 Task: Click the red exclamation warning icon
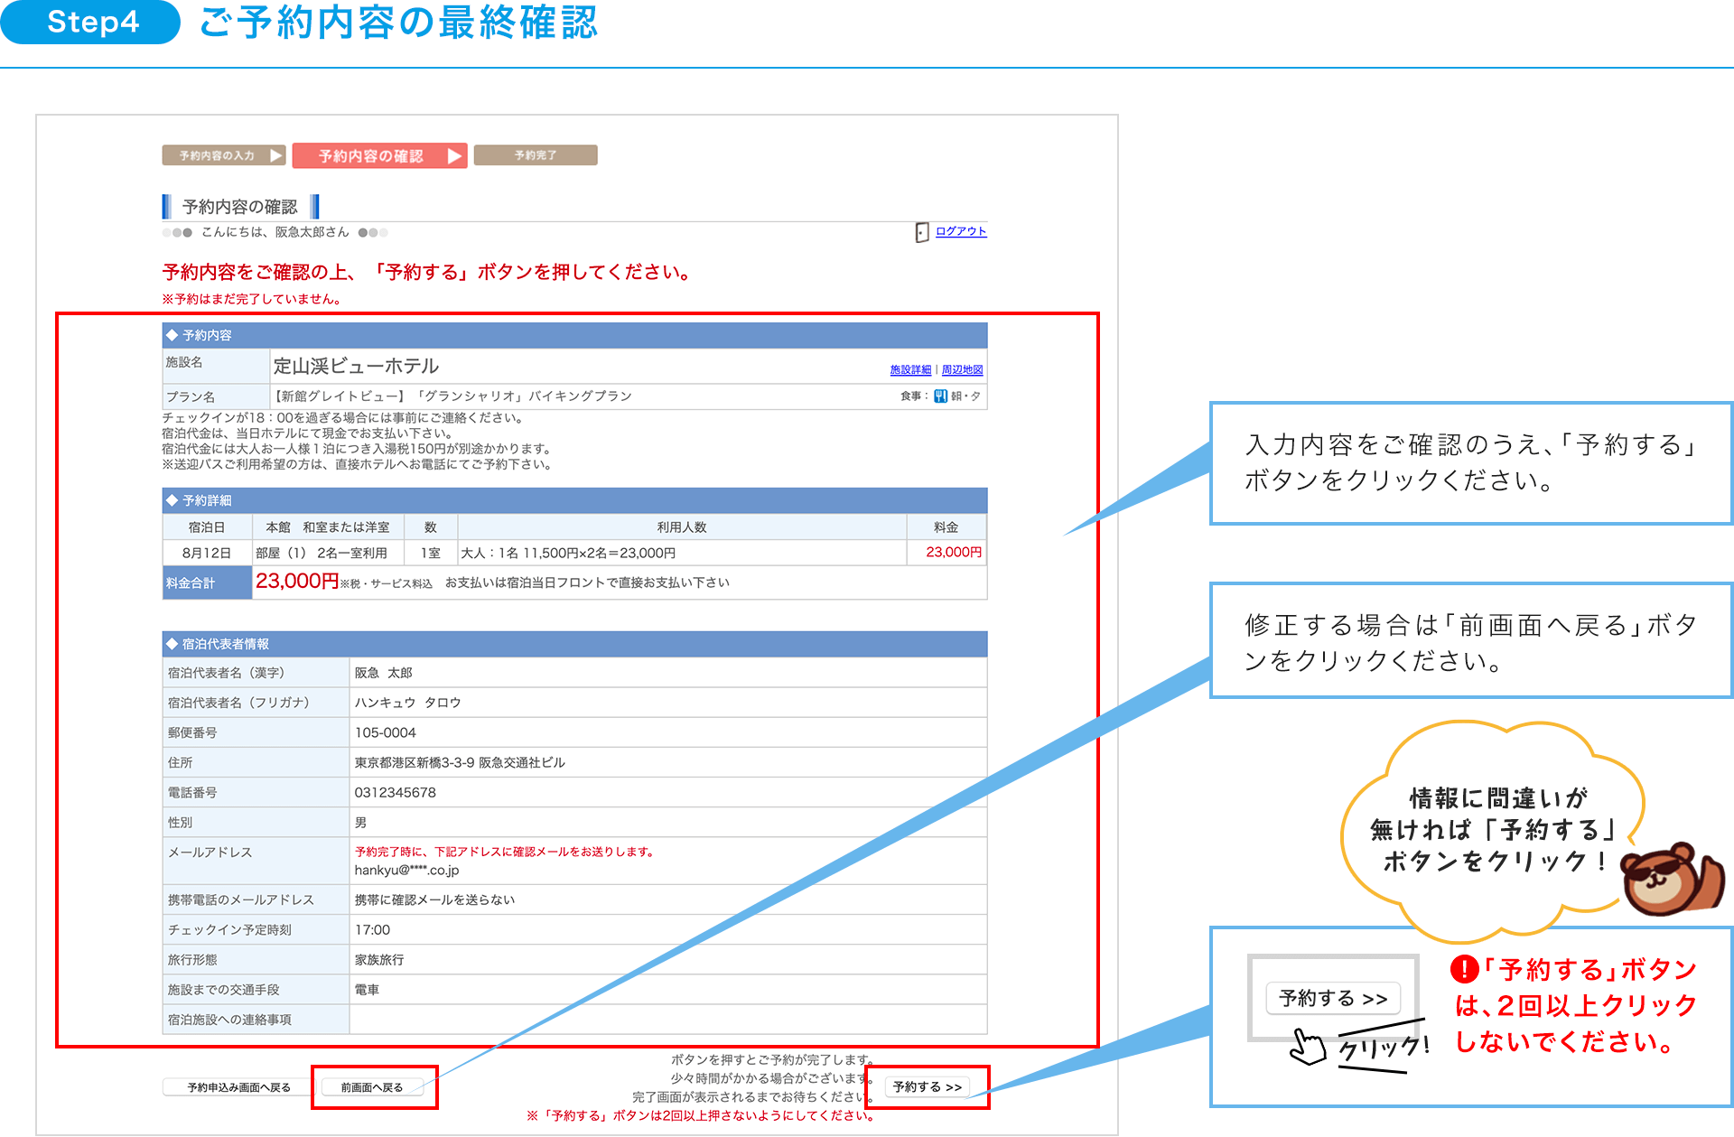1463,970
